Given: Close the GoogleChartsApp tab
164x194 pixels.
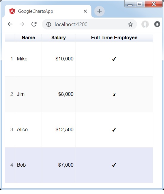Looking at the screenshot, I should point(85,11).
